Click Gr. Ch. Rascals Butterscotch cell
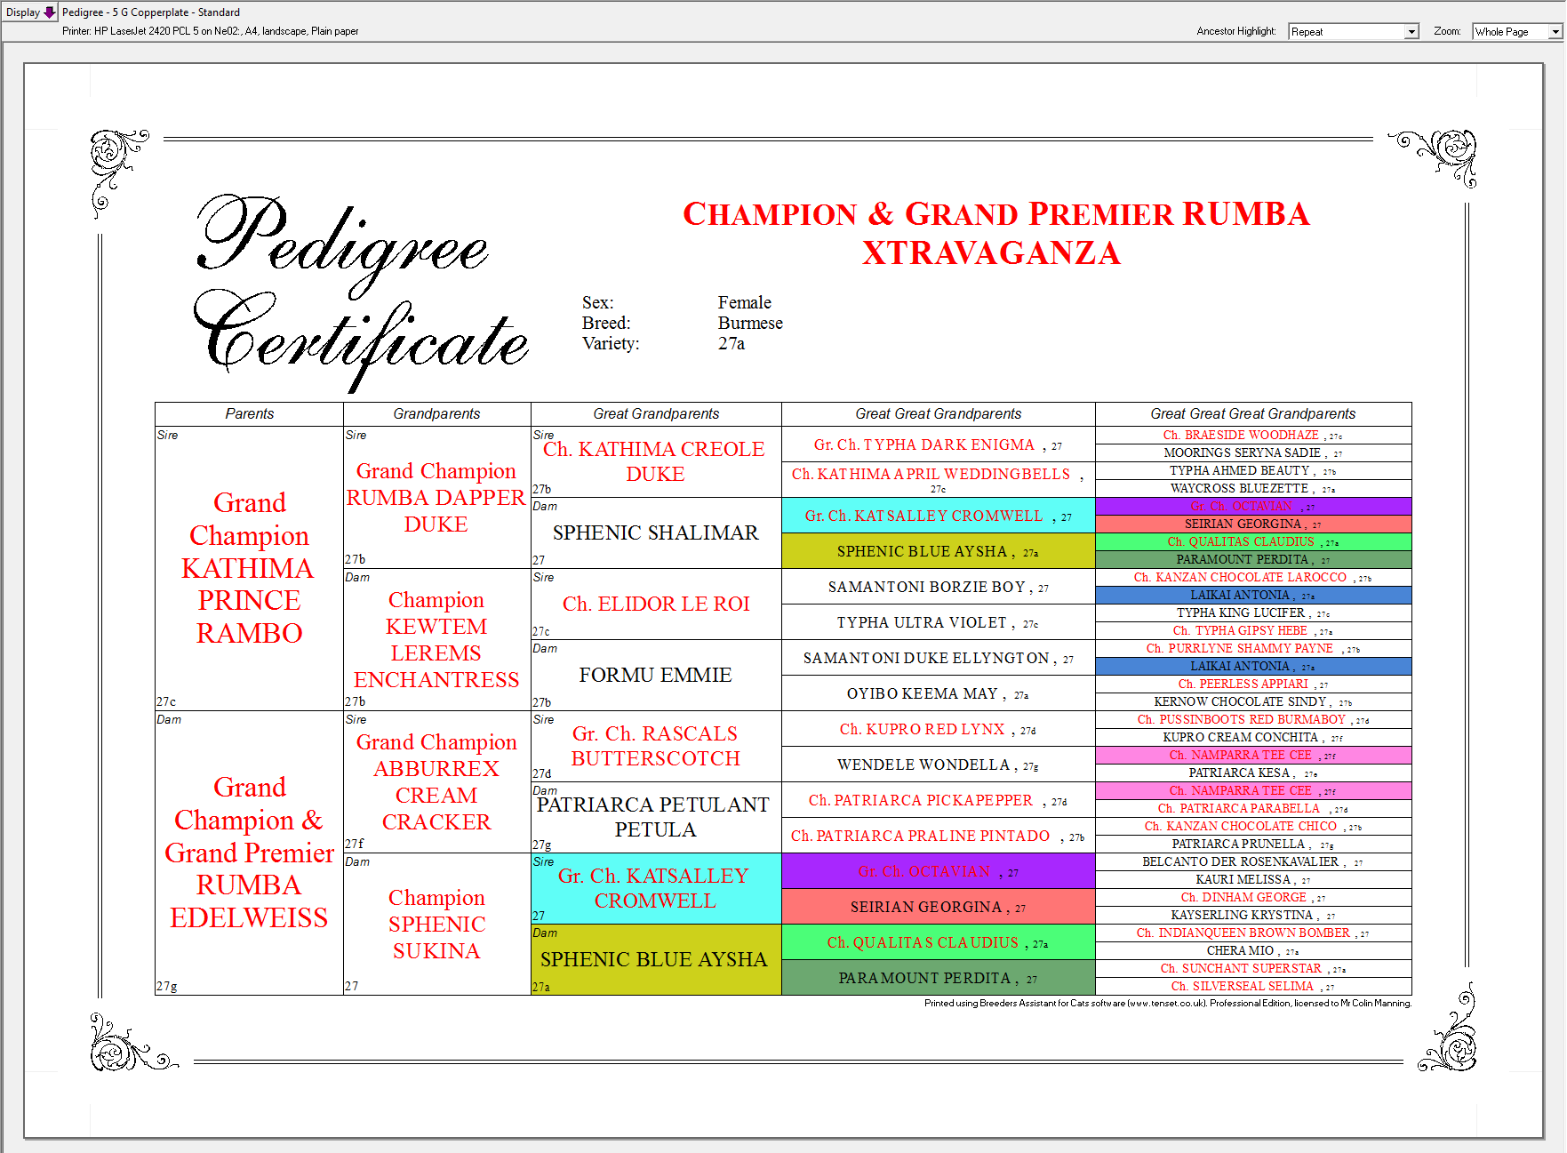Image resolution: width=1567 pixels, height=1153 pixels. pos(656,746)
